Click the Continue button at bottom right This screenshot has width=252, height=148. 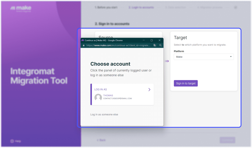pos(227,140)
